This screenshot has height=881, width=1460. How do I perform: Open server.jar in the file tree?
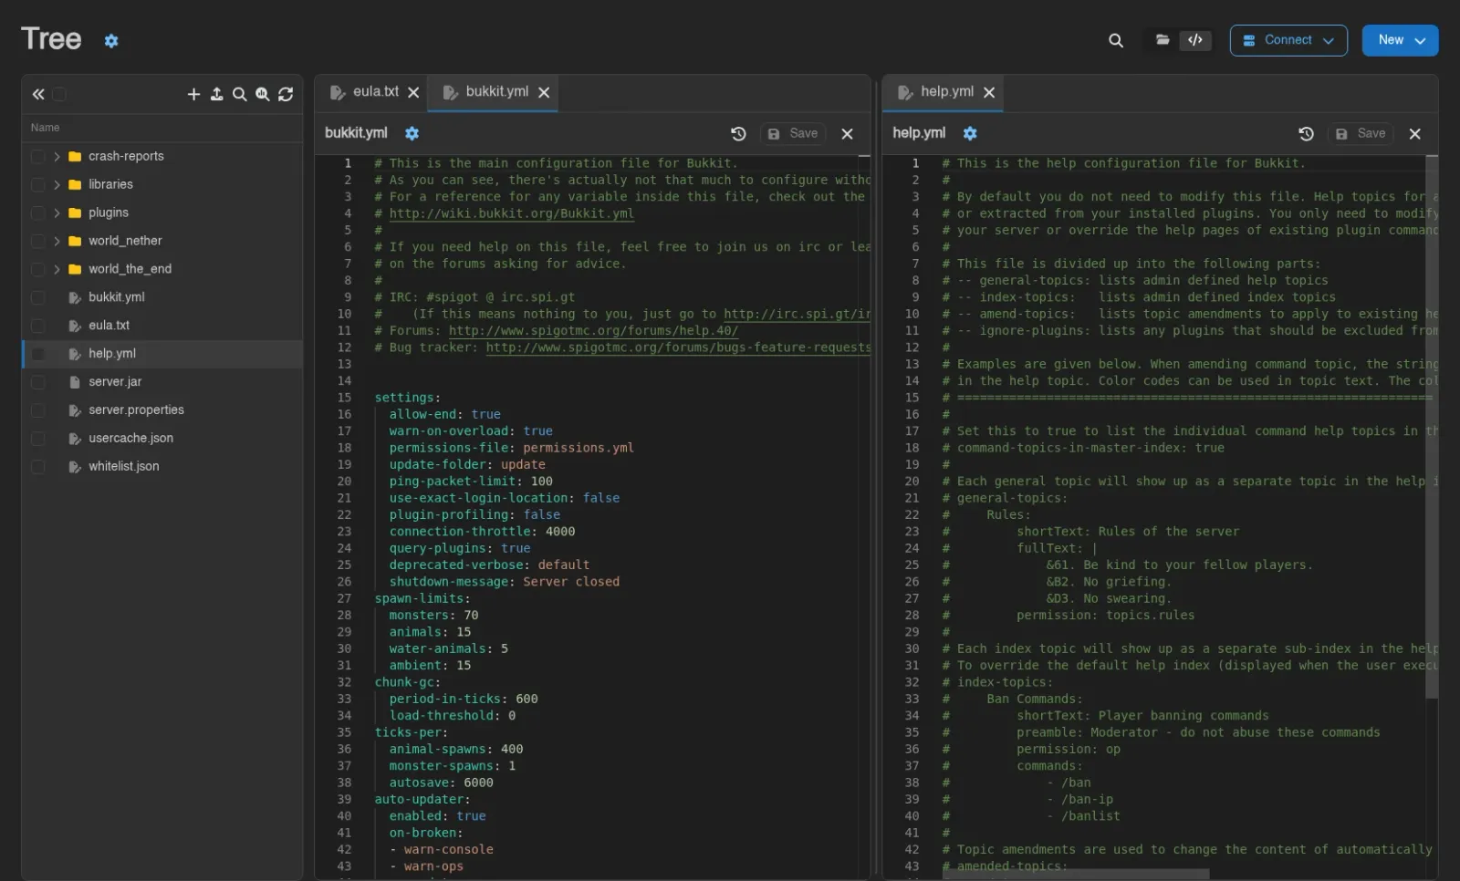[x=115, y=382]
